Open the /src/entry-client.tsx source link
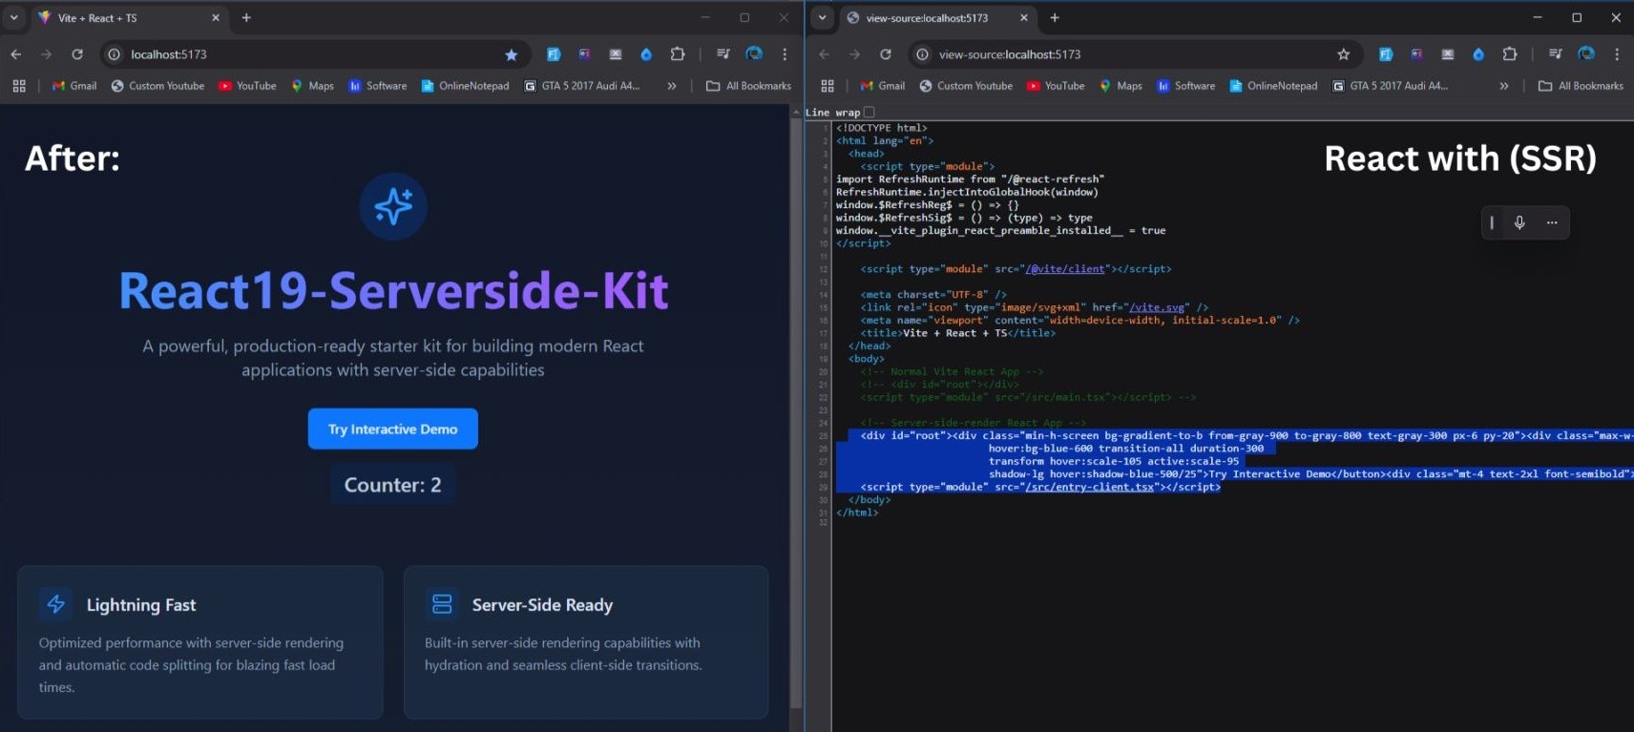The width and height of the screenshot is (1634, 732). (1089, 487)
